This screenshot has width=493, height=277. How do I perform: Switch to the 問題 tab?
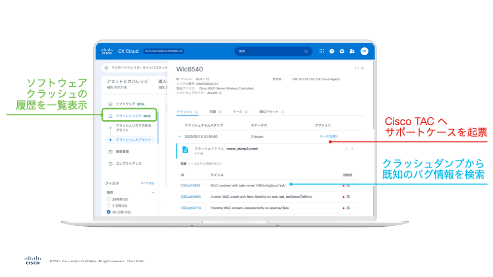(215, 112)
